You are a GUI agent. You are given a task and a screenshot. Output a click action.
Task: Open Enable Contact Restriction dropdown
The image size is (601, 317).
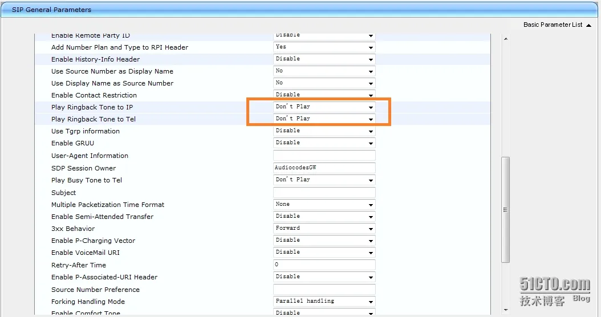click(x=324, y=94)
